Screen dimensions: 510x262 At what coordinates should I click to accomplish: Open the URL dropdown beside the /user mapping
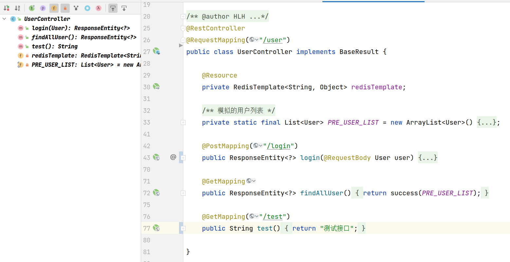coord(254,40)
